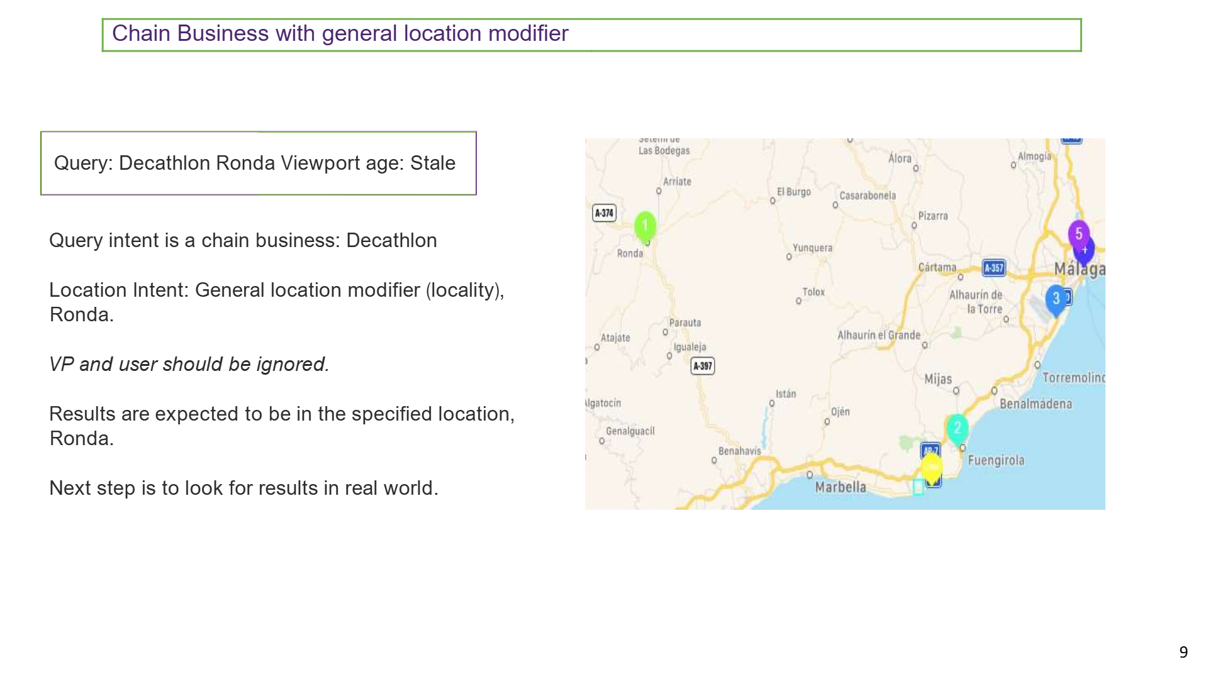The width and height of the screenshot is (1208, 679).
Task: Click green map pin number 1 at Ronda
Action: [x=645, y=226]
